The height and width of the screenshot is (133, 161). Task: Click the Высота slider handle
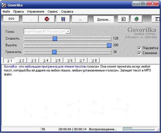tap(109, 45)
